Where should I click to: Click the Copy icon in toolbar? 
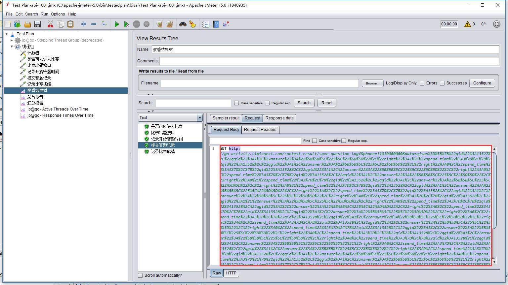point(61,24)
